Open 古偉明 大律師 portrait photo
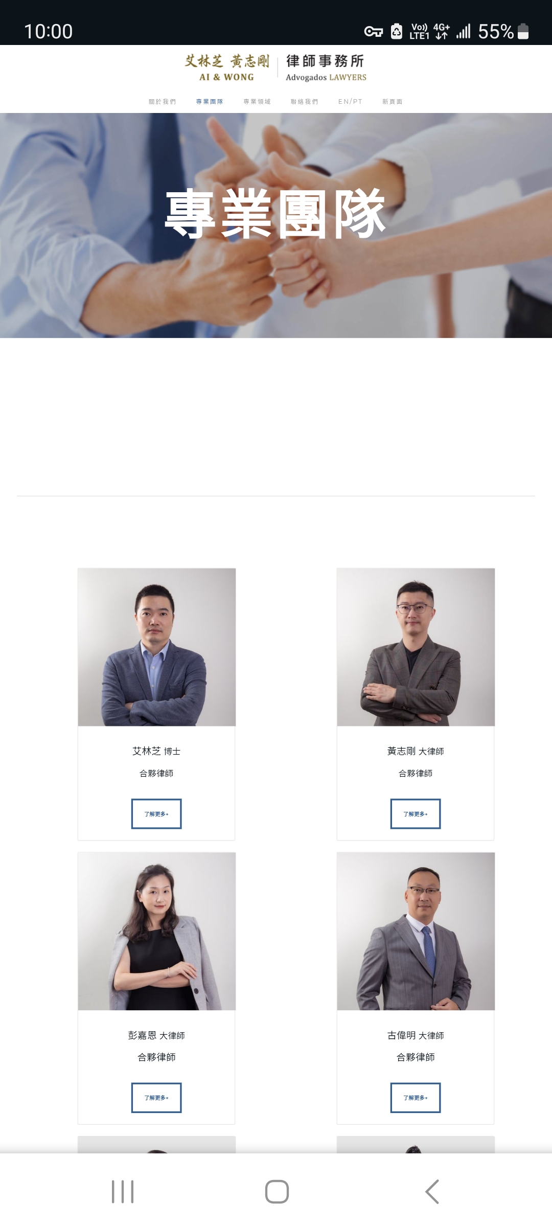 coord(416,931)
